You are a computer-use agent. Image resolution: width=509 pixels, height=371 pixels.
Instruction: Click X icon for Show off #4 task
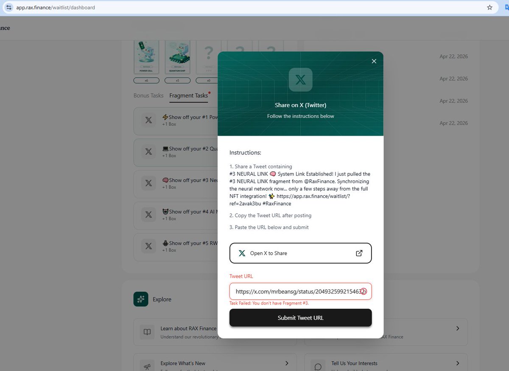148,215
